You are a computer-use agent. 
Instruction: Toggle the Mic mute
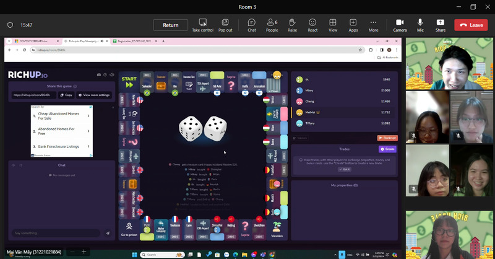click(x=420, y=25)
